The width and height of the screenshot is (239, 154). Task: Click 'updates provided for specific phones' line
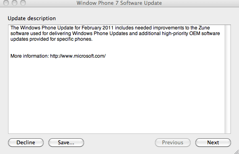[x=51, y=39]
